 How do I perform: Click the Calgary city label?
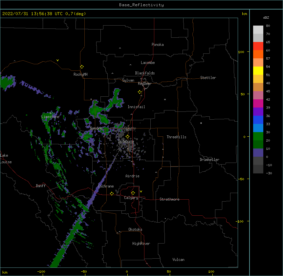131,198
